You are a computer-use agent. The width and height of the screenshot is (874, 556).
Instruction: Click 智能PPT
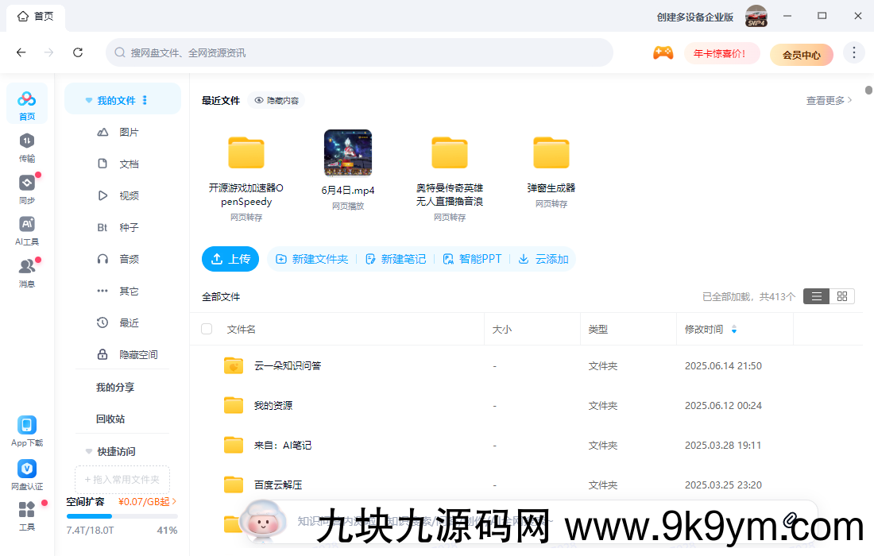coord(472,259)
